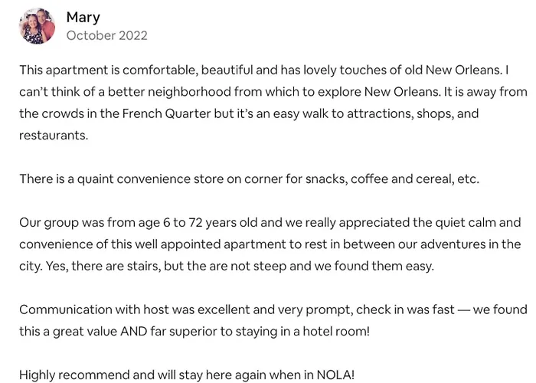Click the line starting 'can't think of a better'
Screen dimensions: 536x383
point(273,92)
